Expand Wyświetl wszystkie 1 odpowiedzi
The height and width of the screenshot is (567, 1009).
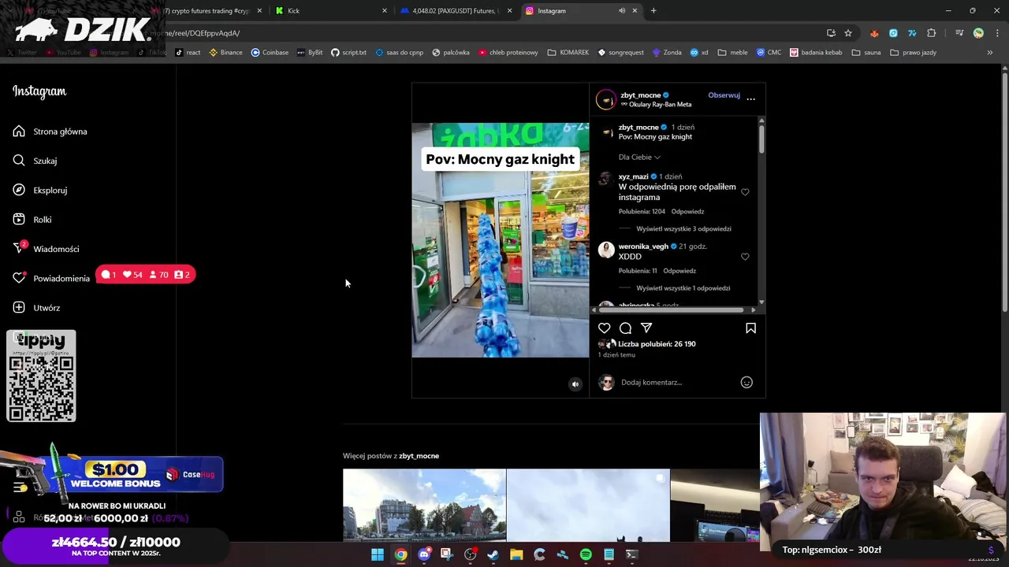pos(683,288)
